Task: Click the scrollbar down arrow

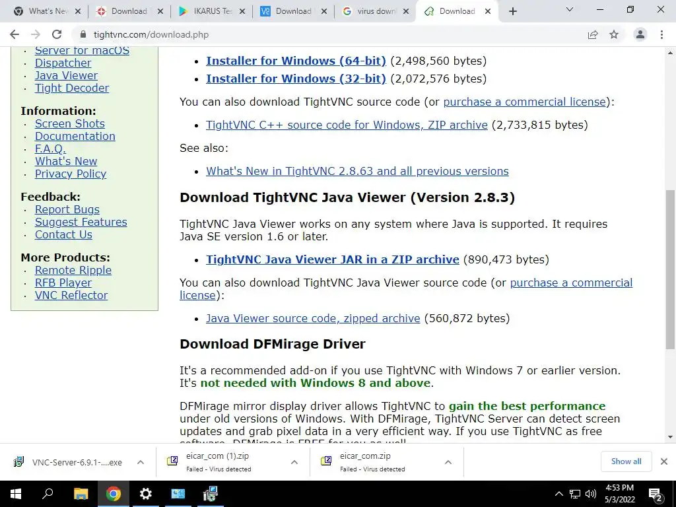Action: tap(670, 437)
